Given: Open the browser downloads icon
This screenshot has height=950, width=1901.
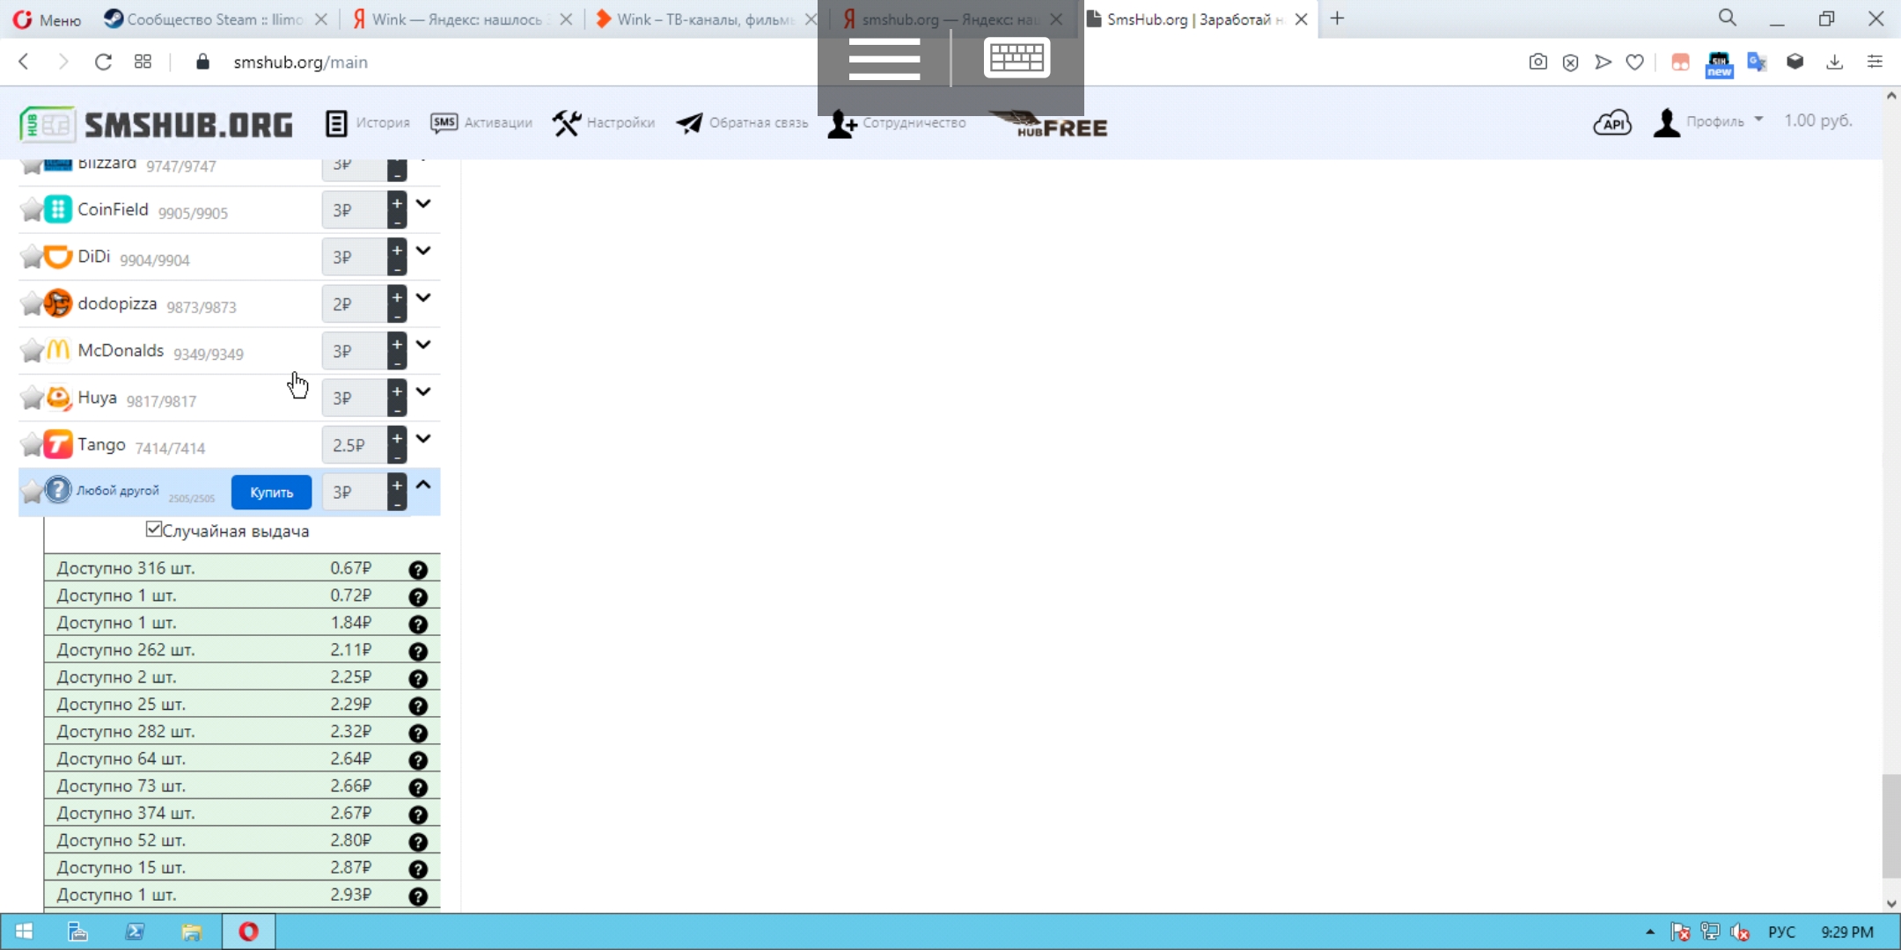Looking at the screenshot, I should [1834, 62].
